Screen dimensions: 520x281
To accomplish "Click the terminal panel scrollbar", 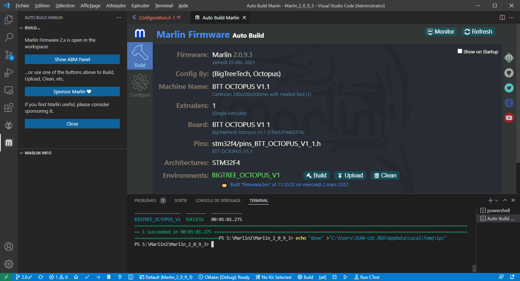I will (474, 269).
